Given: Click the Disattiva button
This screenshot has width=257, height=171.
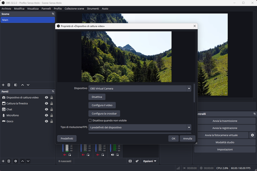Looking at the screenshot, I should tap(97, 97).
